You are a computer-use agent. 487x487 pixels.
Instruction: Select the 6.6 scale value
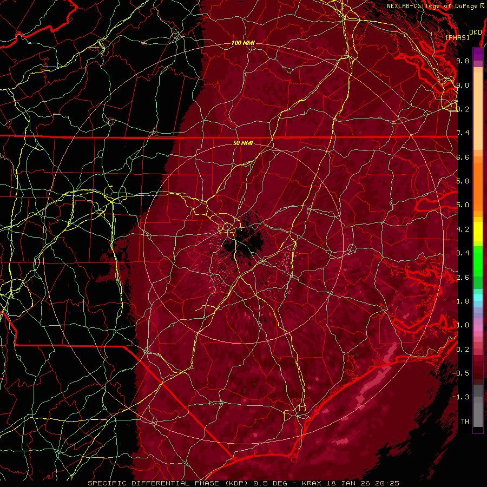point(463,157)
